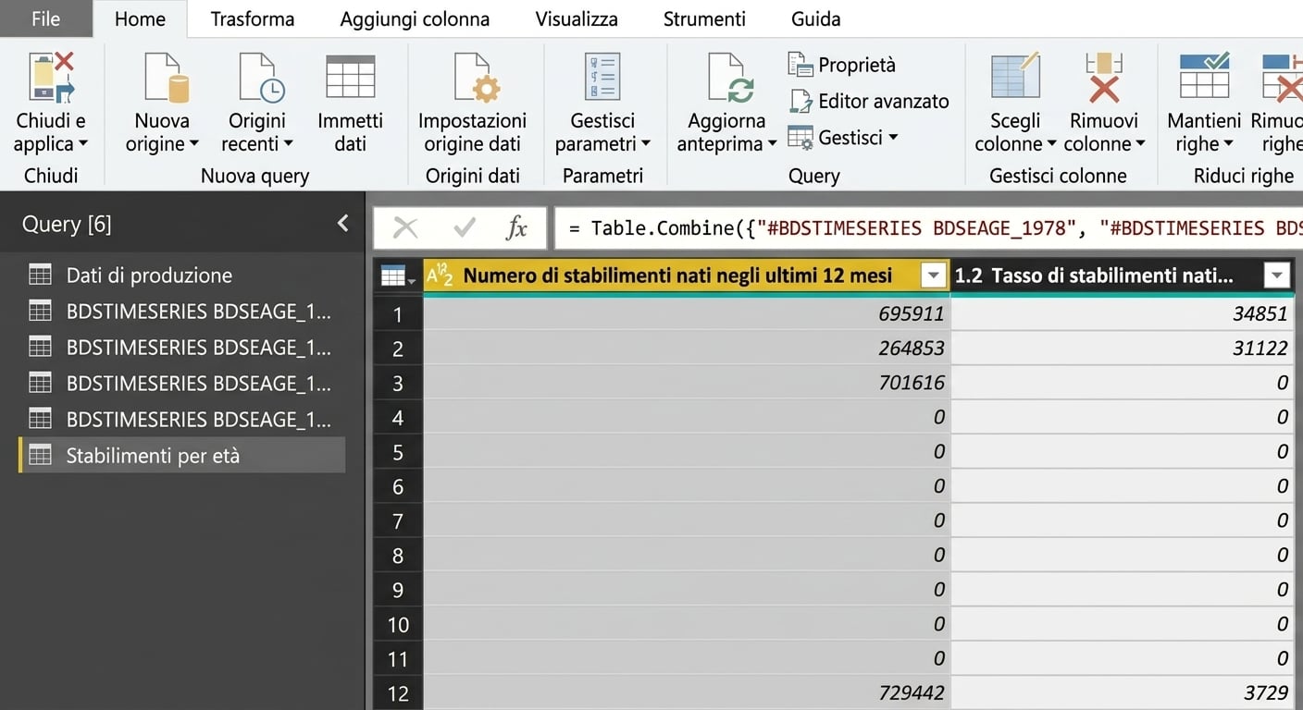The image size is (1303, 710).
Task: Open the table menu icon at grid corner
Action: 398,275
